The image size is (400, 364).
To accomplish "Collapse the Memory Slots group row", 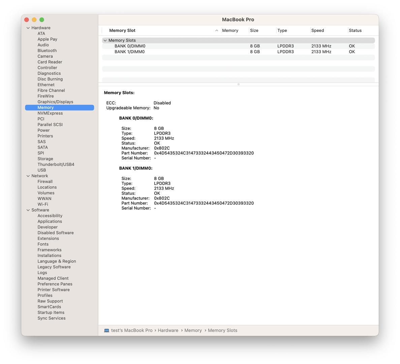I will pos(105,40).
